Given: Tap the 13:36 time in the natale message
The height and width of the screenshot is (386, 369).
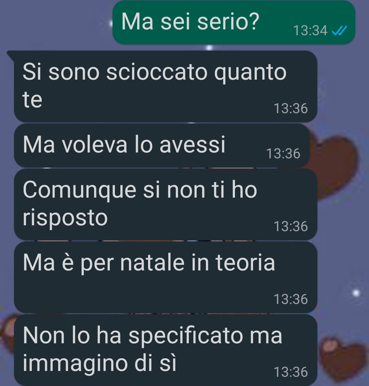Looking at the screenshot, I should (291, 300).
